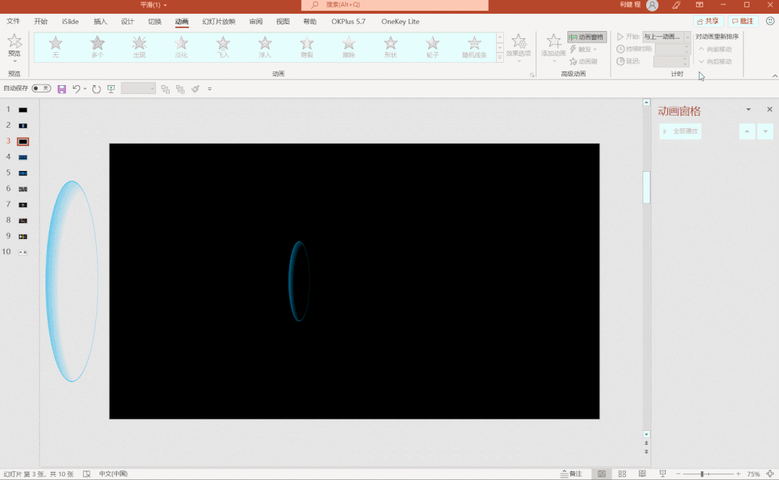Viewport: 779px width, 480px height.
Task: Select slide 6 thumbnail
Action: [x=23, y=189]
